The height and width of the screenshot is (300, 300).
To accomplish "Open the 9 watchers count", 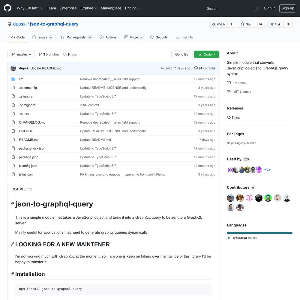I will [231, 24].
